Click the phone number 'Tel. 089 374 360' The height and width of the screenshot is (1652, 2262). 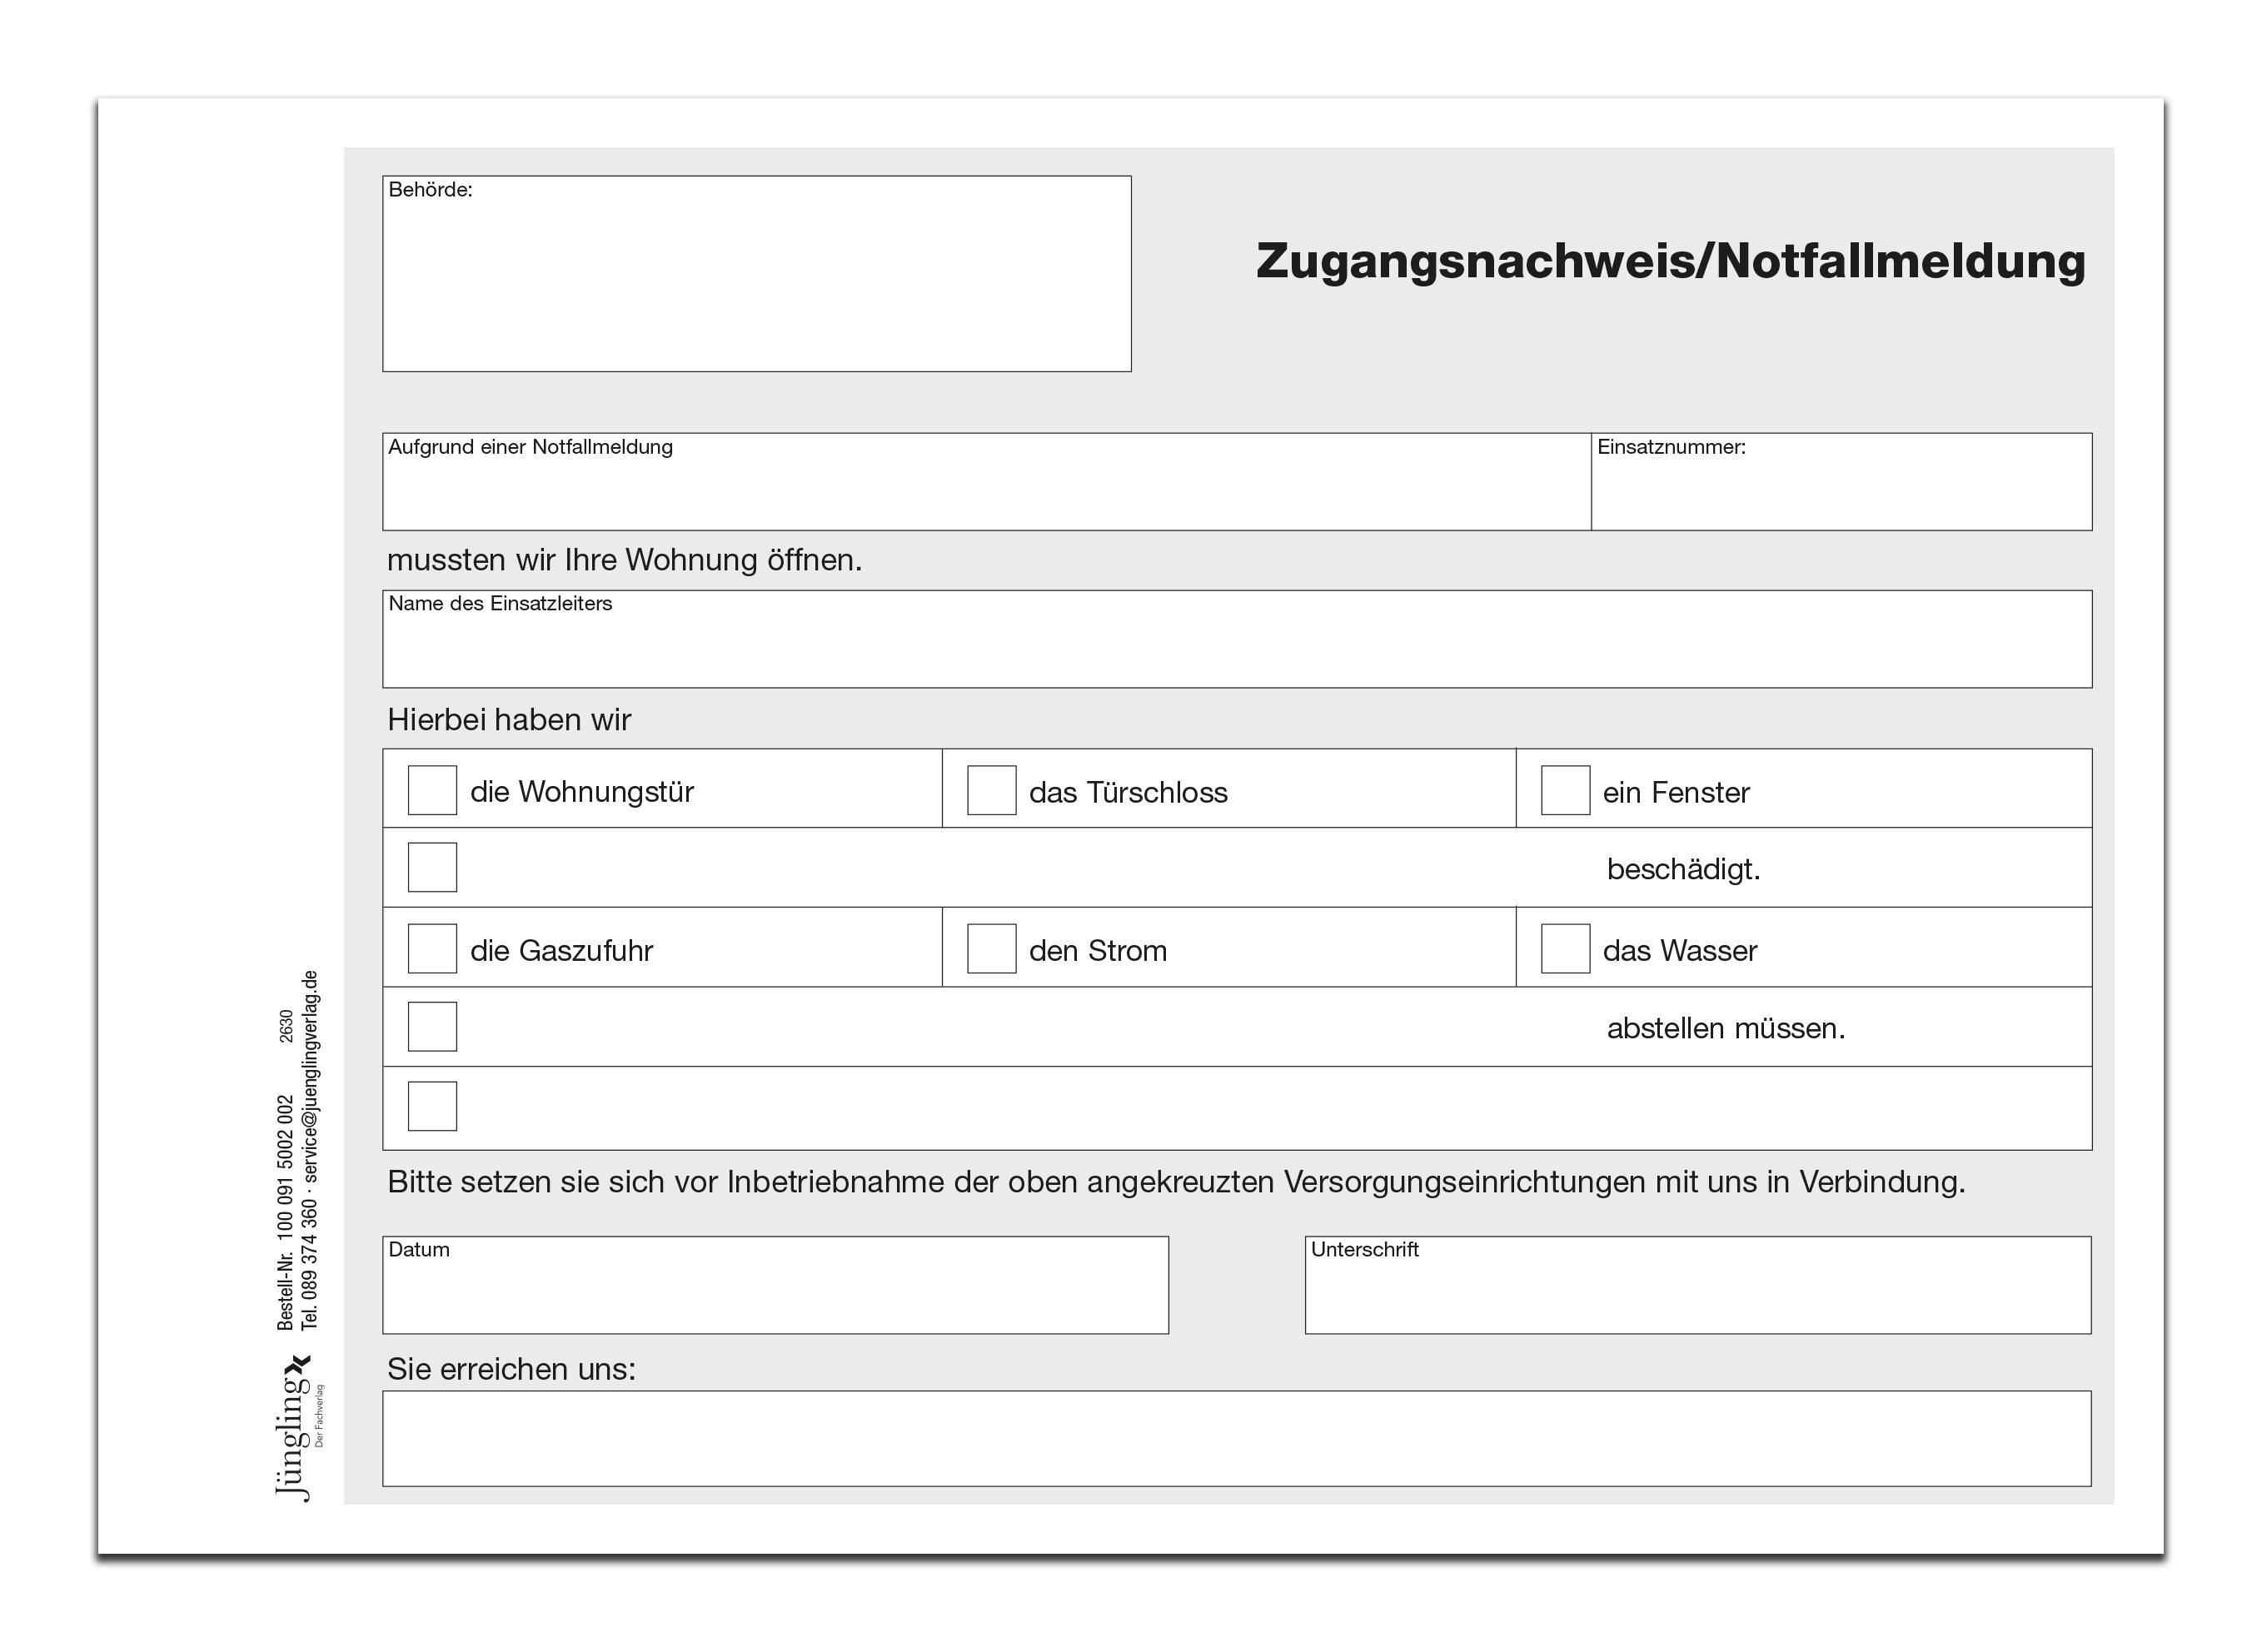pos(310,1265)
